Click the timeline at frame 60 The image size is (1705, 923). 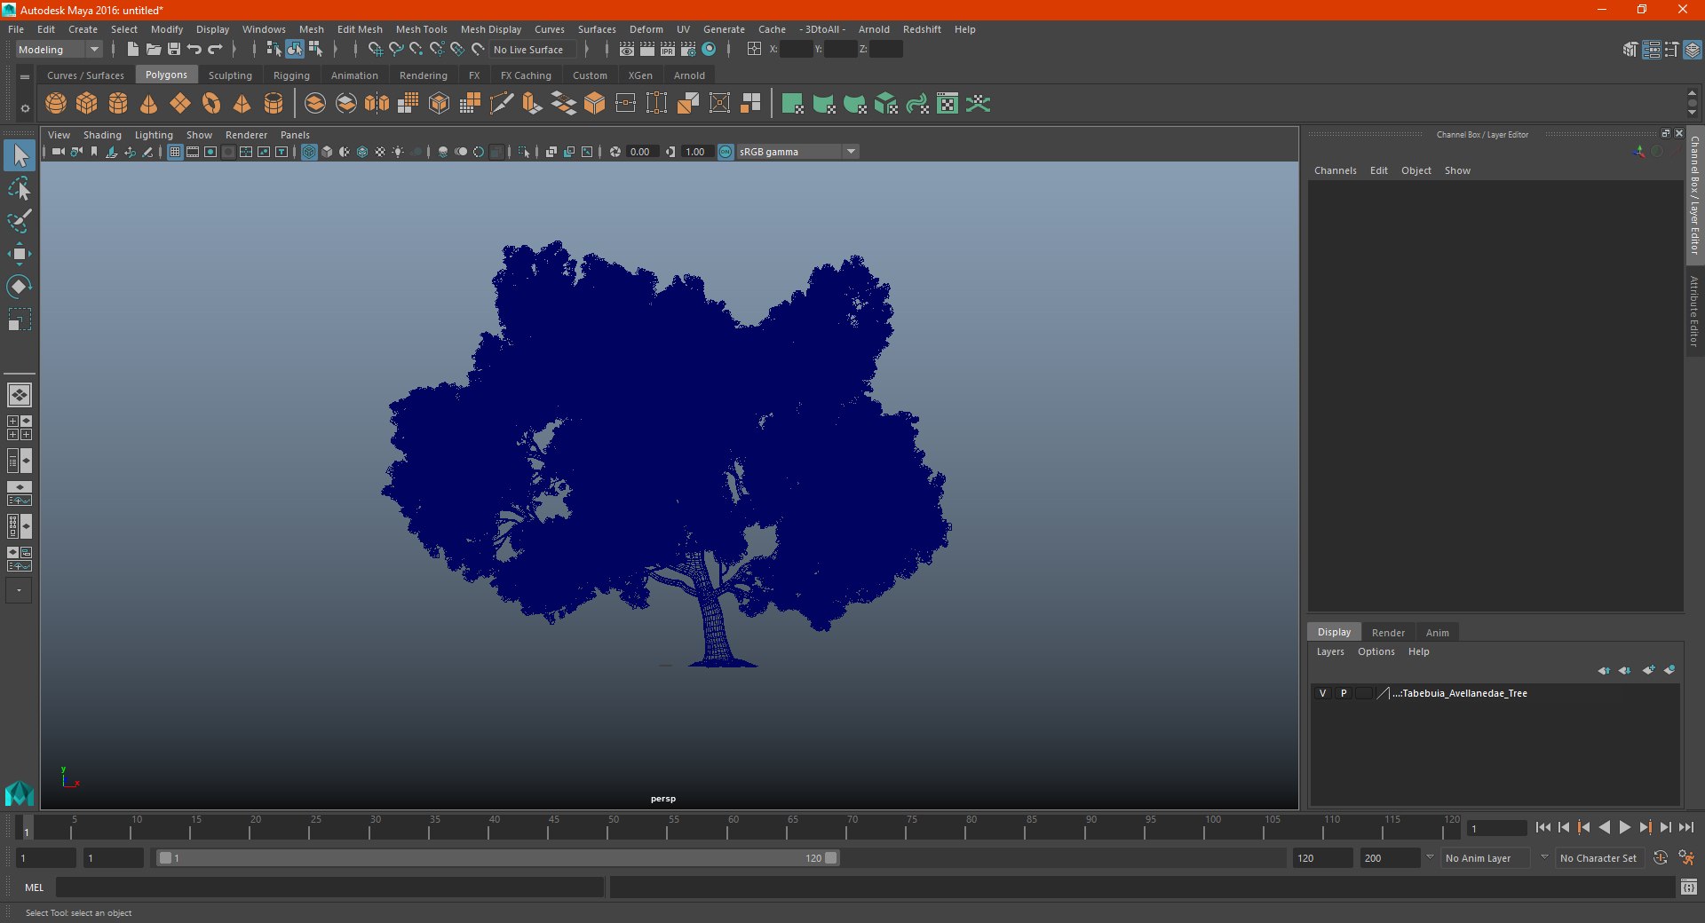click(733, 827)
